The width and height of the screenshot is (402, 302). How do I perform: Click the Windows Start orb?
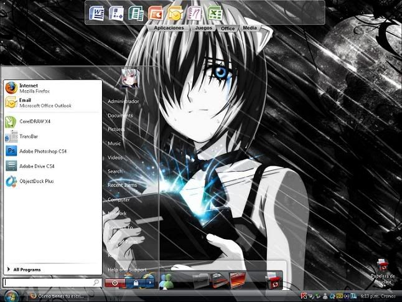(x=11, y=296)
